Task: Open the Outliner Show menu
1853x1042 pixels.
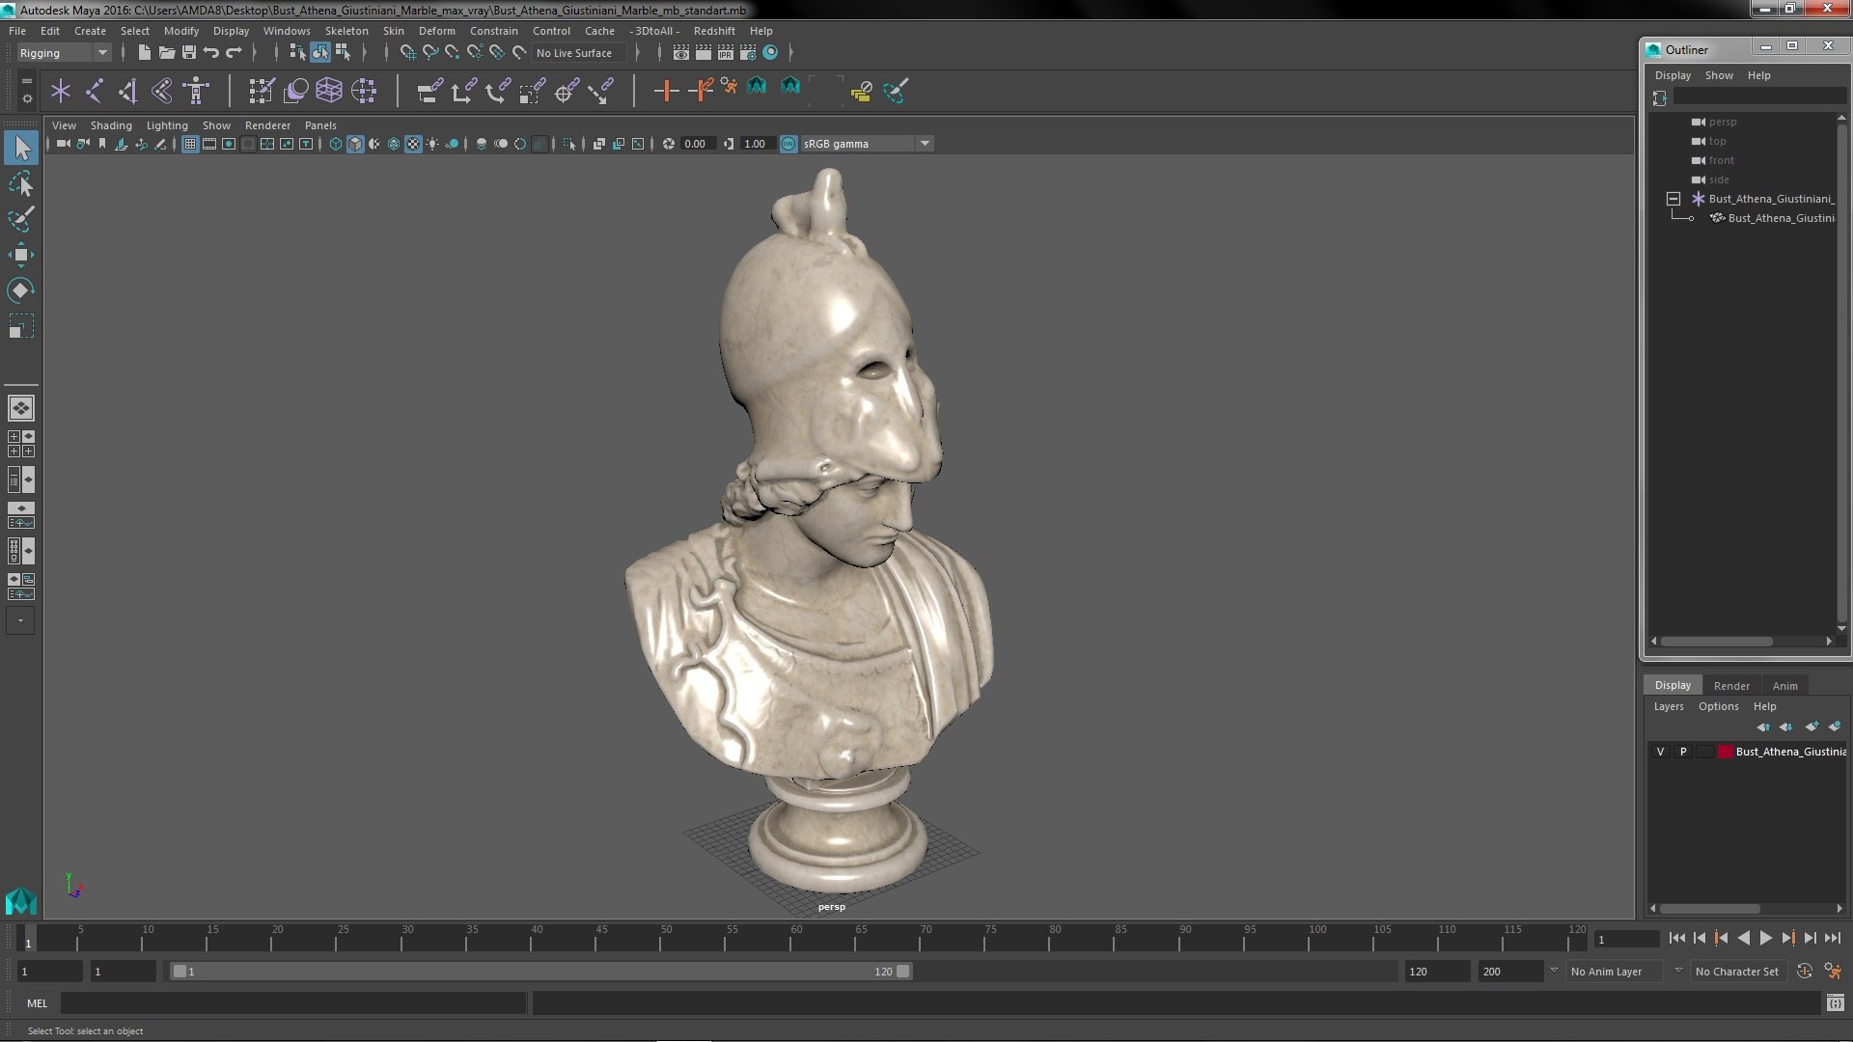Action: click(x=1719, y=75)
